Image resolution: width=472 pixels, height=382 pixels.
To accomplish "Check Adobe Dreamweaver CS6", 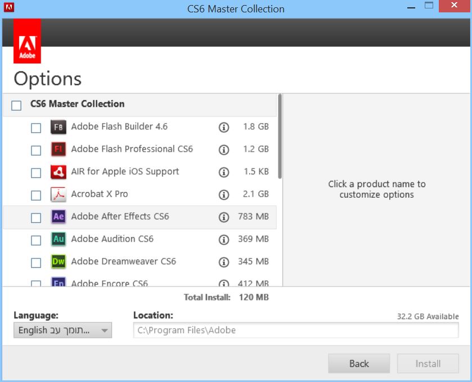I will [x=36, y=263].
